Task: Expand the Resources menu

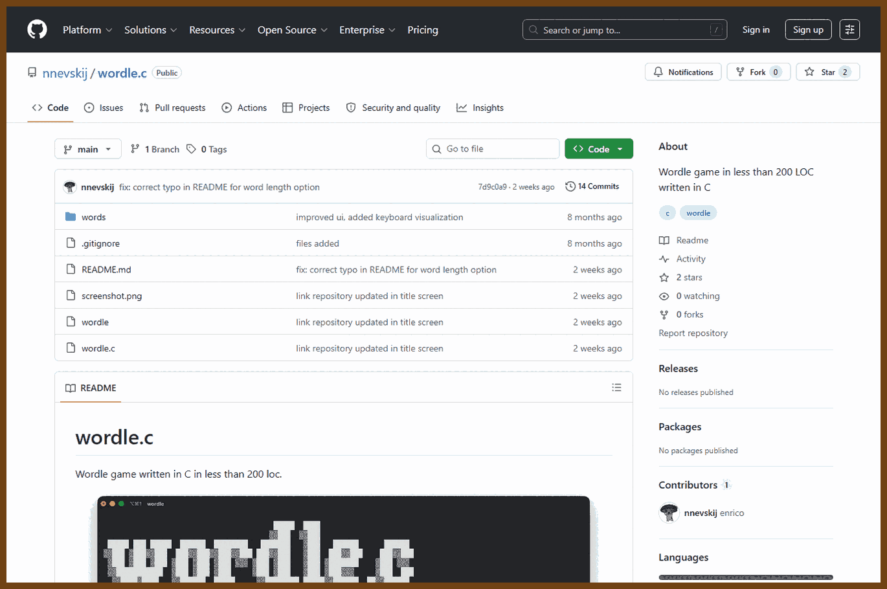Action: [x=217, y=30]
